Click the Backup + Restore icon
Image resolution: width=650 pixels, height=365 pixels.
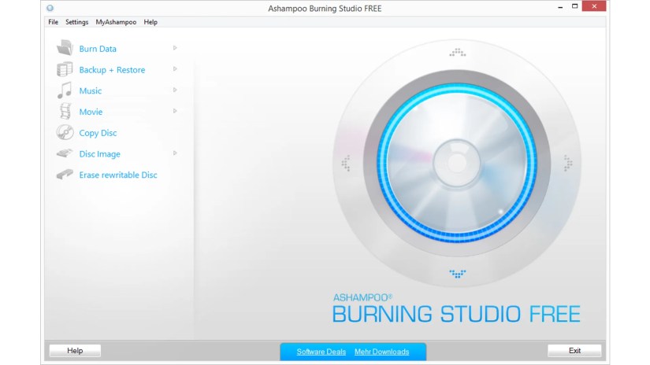(x=65, y=69)
